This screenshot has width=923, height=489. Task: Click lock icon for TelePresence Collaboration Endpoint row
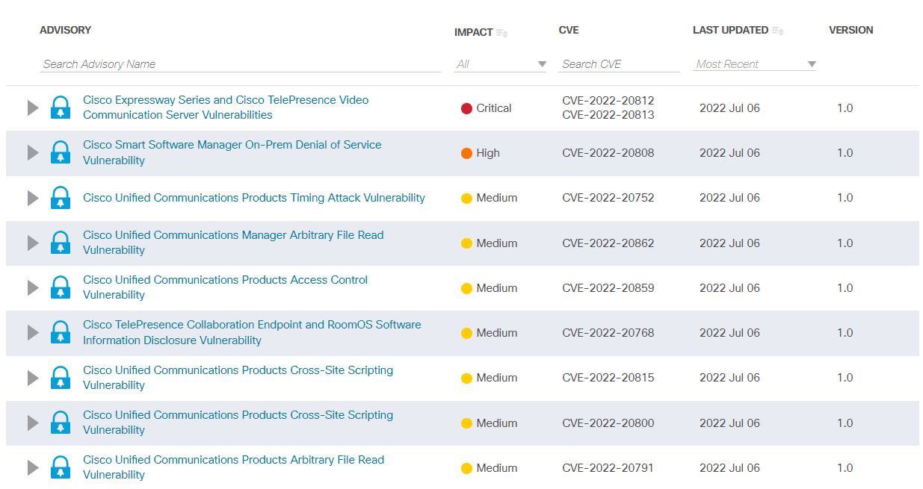click(61, 332)
